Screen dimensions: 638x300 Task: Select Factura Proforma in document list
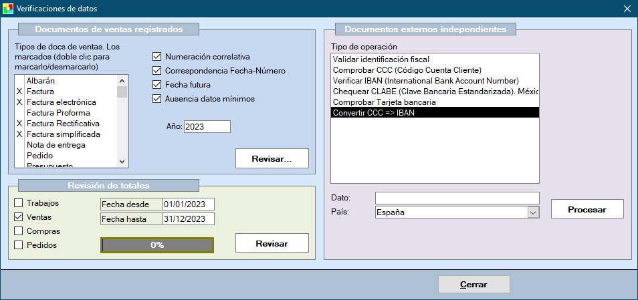(x=58, y=113)
